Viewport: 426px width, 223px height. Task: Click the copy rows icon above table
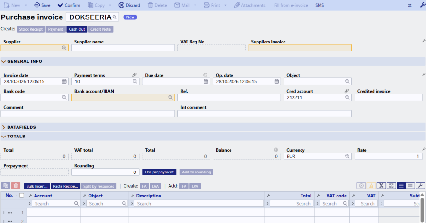click(6, 186)
